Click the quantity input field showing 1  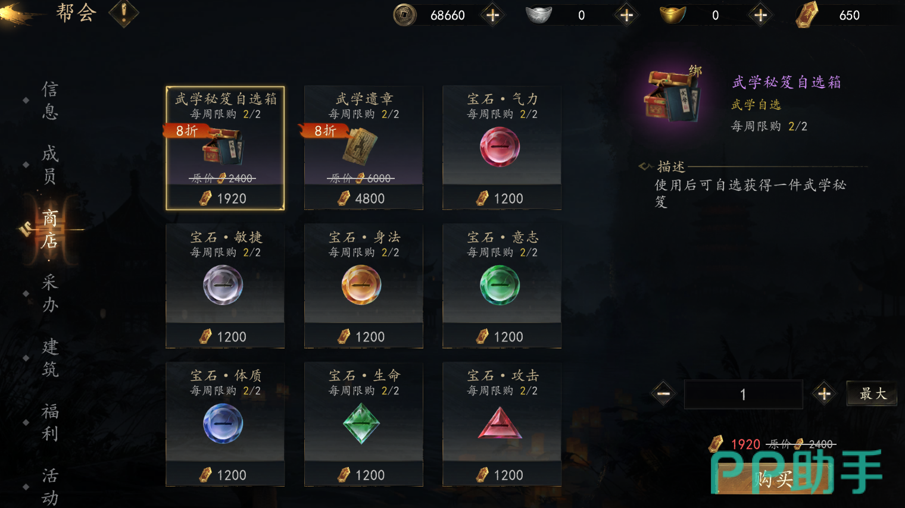pos(743,394)
